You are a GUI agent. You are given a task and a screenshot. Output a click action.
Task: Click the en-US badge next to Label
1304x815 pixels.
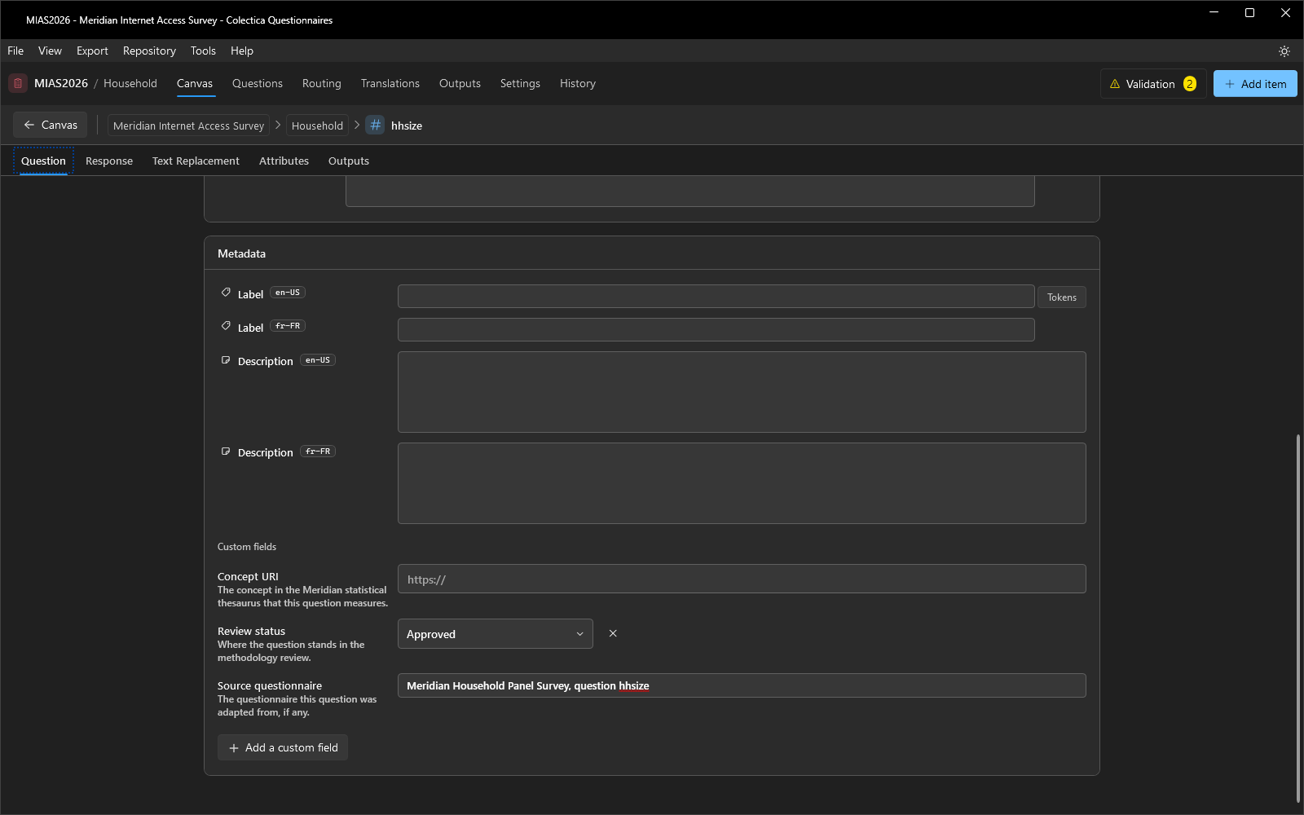click(x=288, y=293)
